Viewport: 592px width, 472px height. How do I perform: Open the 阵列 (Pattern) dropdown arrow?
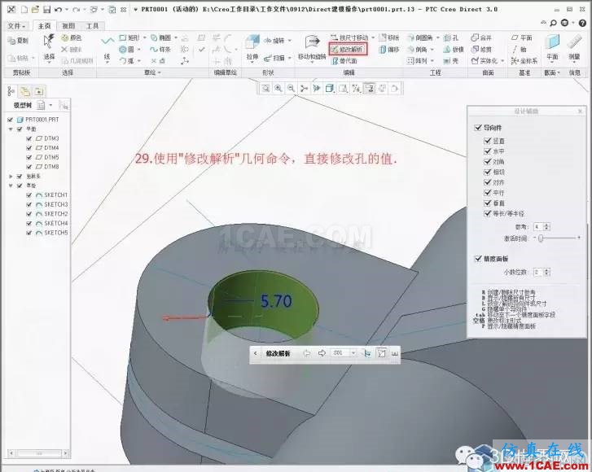432,61
